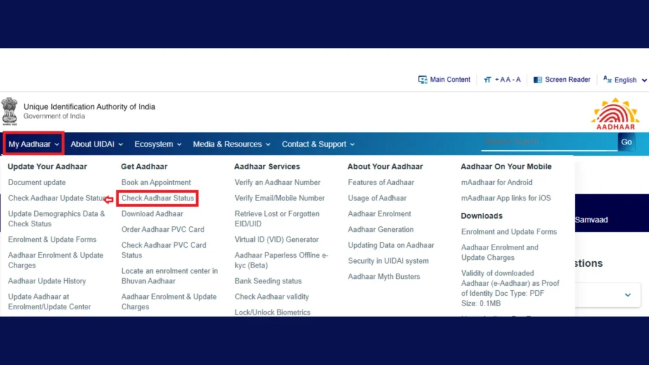Viewport: 649px width, 365px height.
Task: Open Virtual ID (VID) Generator
Action: click(276, 240)
